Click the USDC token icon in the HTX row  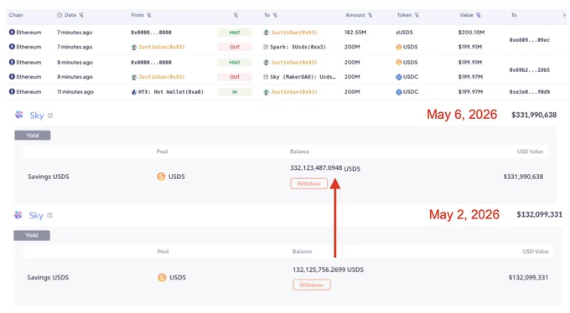(399, 92)
